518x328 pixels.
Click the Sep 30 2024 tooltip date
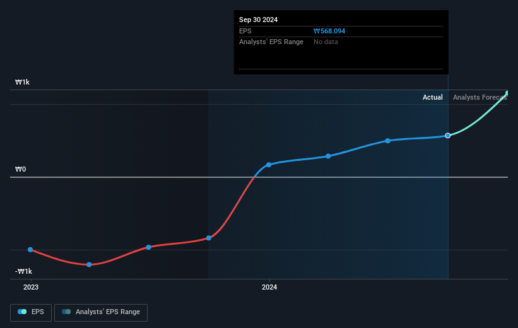point(258,20)
